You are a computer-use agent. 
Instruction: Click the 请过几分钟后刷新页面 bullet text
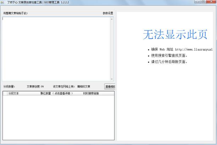(169, 62)
